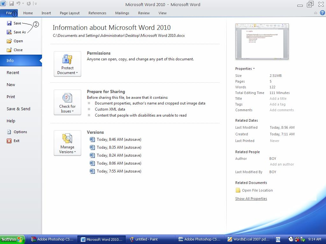Click the SoftVnn Start button

pos(12,239)
